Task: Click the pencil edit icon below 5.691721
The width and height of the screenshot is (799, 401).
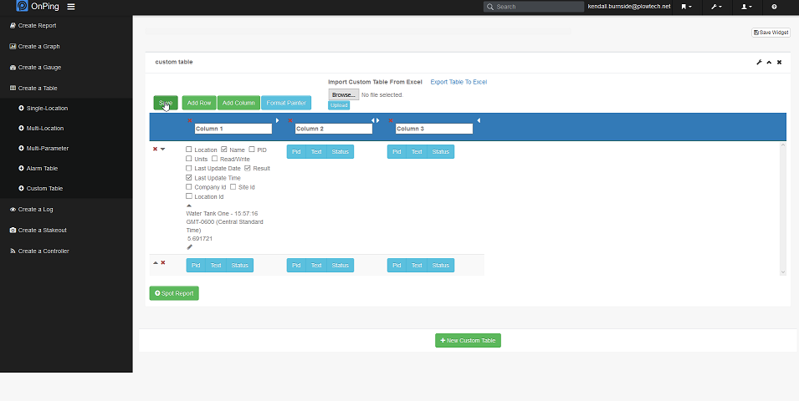Action: pyautogui.click(x=189, y=247)
